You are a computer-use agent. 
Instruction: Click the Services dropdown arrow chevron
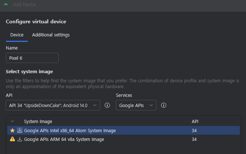point(151,105)
